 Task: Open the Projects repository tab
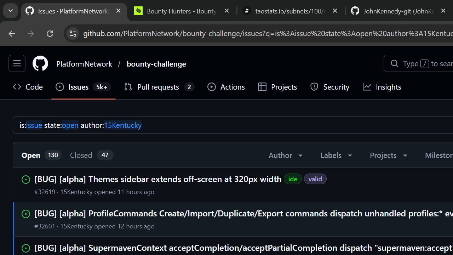tap(277, 87)
